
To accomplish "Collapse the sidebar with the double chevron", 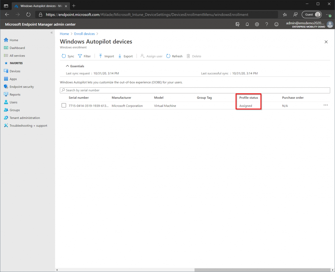I will point(51,33).
